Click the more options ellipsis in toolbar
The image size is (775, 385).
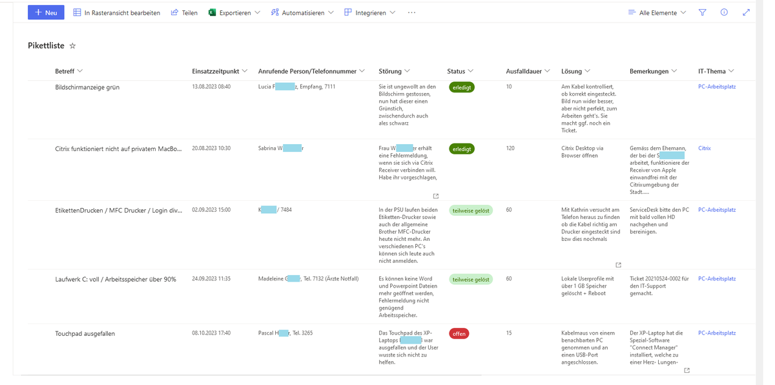pyautogui.click(x=411, y=12)
